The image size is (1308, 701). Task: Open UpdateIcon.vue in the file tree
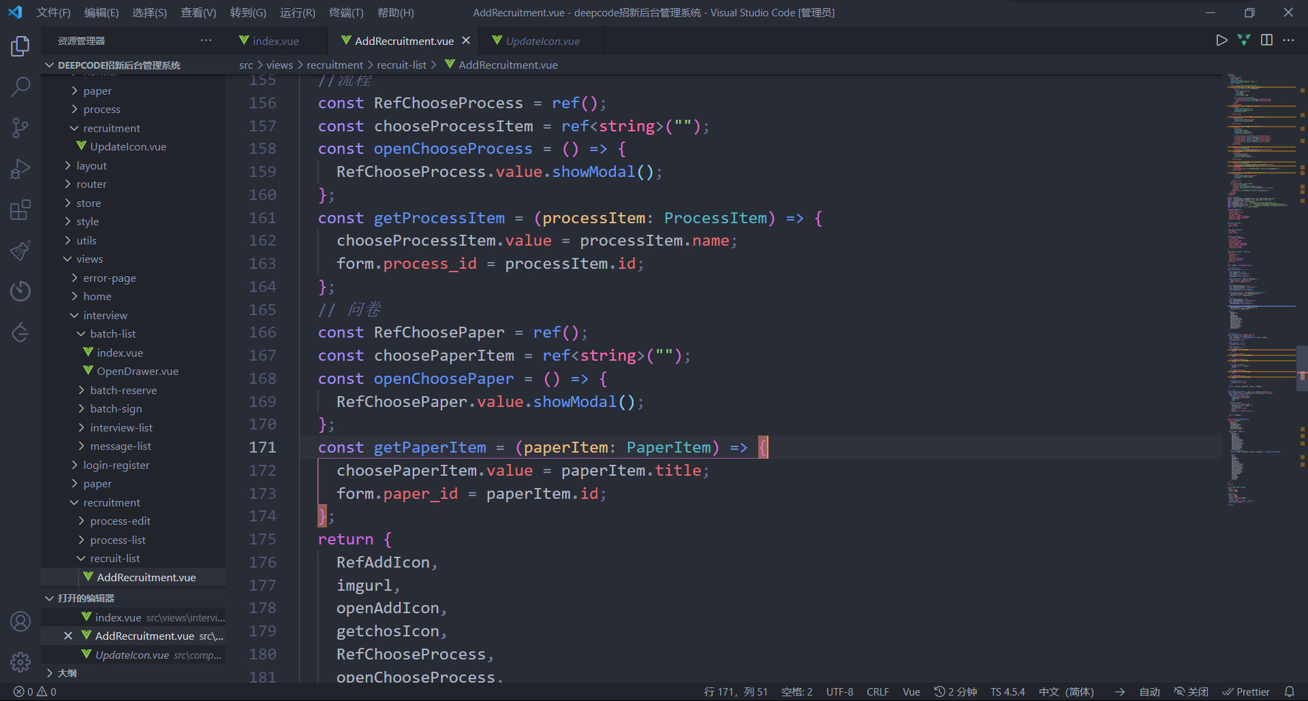(128, 146)
